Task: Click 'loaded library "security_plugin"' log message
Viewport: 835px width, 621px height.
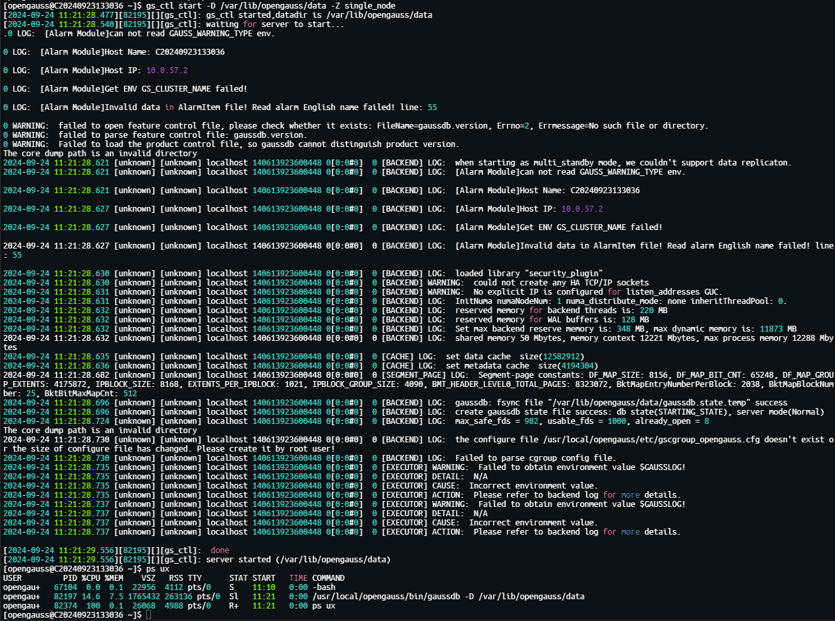Action: tap(529, 273)
